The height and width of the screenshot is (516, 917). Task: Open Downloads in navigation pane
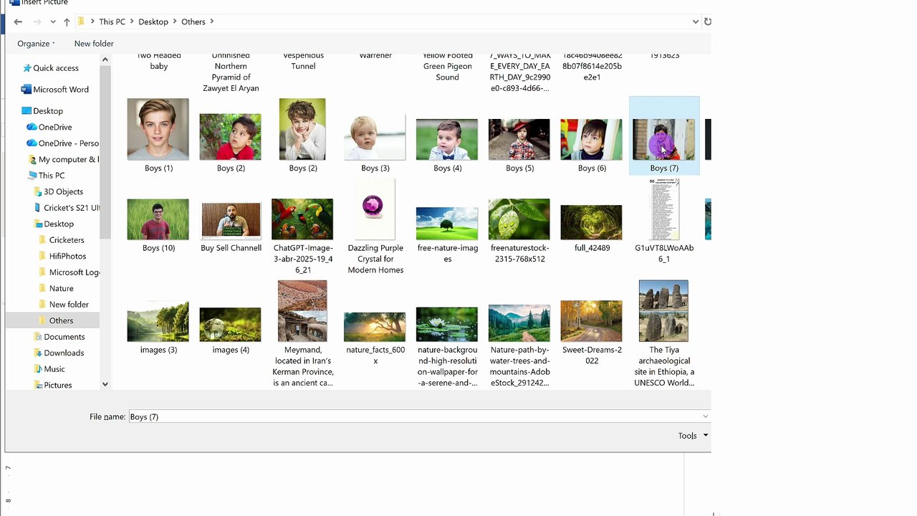[58, 353]
